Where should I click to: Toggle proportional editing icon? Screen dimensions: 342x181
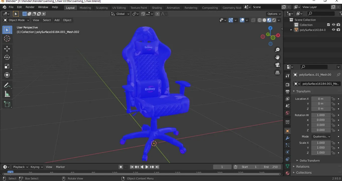tap(157, 14)
